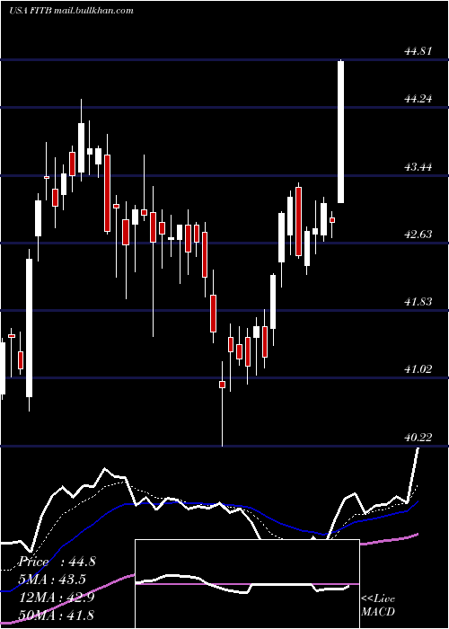Click the 43.44 price level label

(x=418, y=167)
